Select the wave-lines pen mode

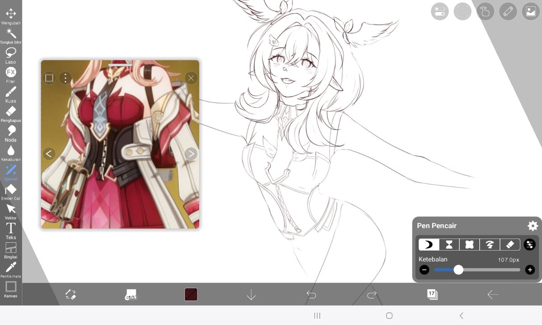pos(490,245)
